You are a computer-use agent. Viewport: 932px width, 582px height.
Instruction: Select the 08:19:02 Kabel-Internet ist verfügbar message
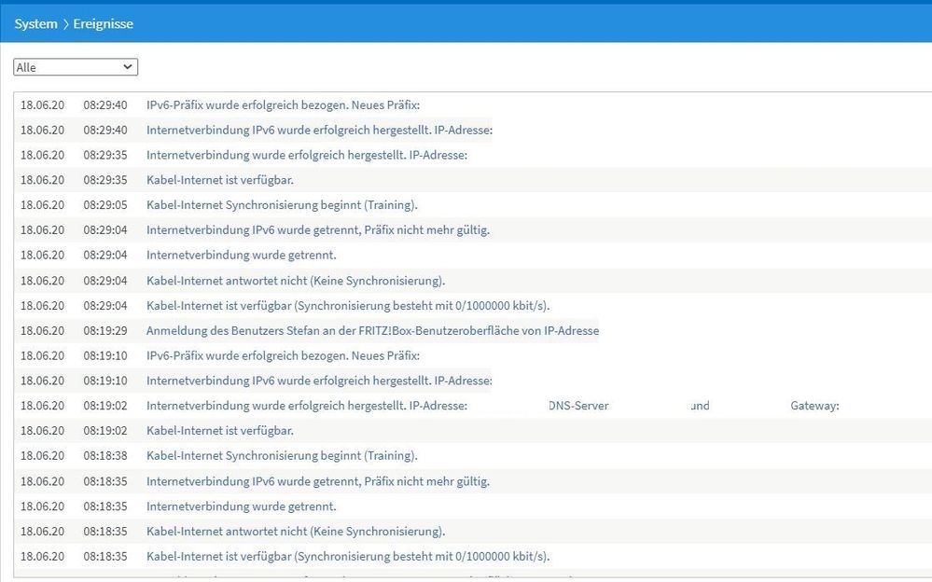[220, 430]
